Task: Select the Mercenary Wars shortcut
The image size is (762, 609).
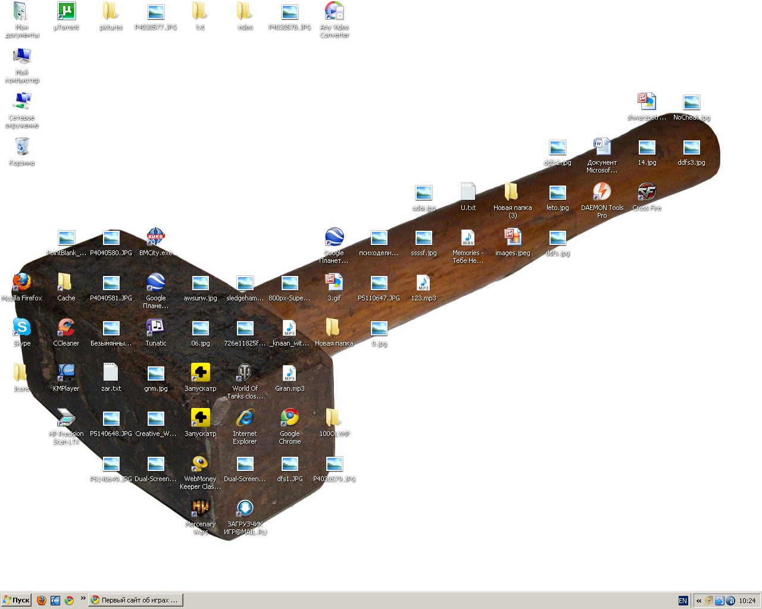Action: 200,517
